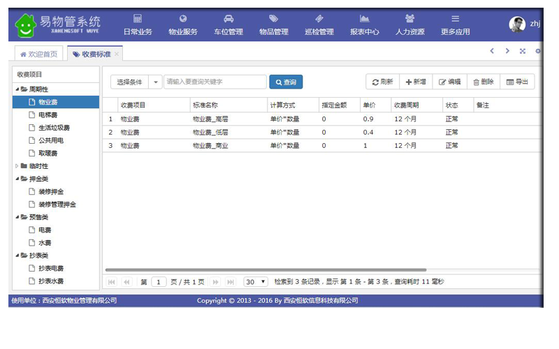This screenshot has height=349, width=559.
Task: Click the 查询 search button
Action: (x=286, y=82)
